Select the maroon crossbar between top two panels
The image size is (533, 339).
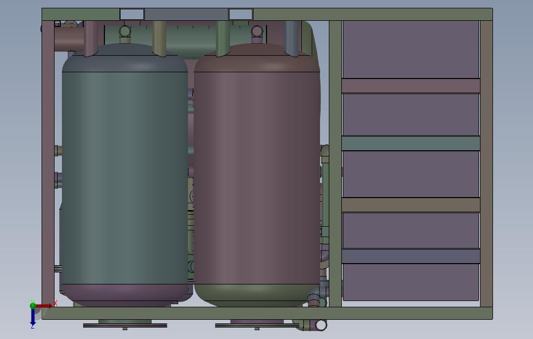pos(410,86)
